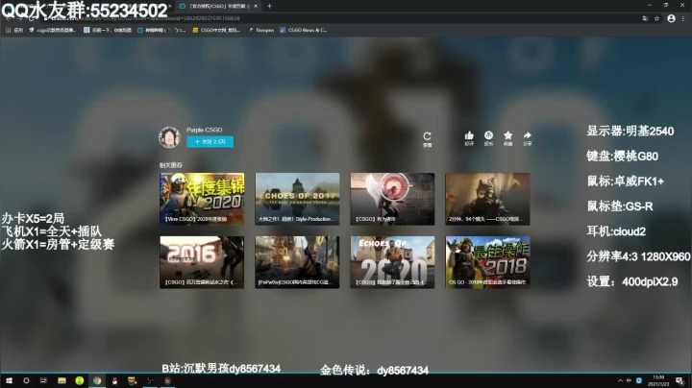Image resolution: width=692 pixels, height=388 pixels.
Task: Open the gas mask soldier video thumbnail
Action: point(487,199)
